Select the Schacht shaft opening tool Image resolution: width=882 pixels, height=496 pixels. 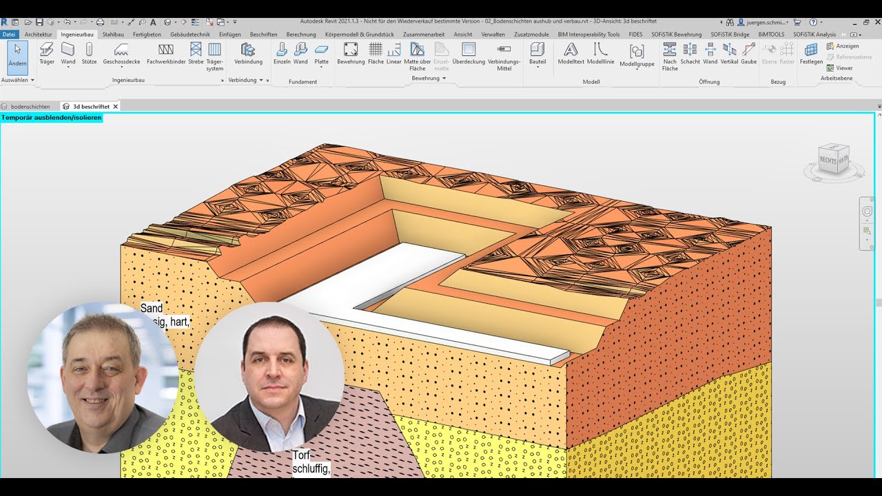[690, 53]
